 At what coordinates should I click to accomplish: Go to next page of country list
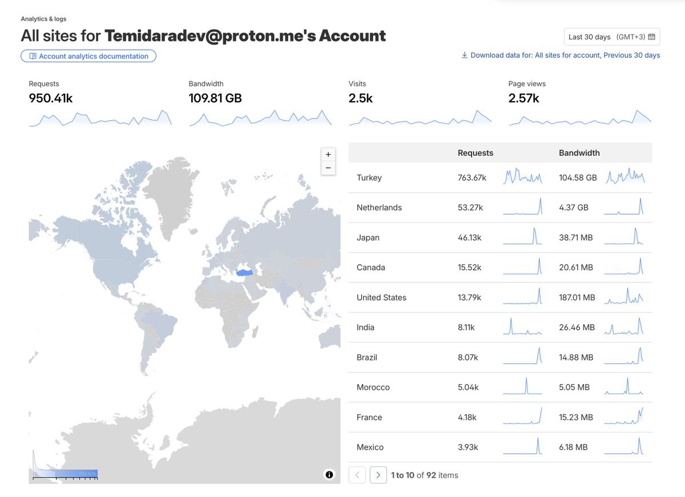coord(378,475)
